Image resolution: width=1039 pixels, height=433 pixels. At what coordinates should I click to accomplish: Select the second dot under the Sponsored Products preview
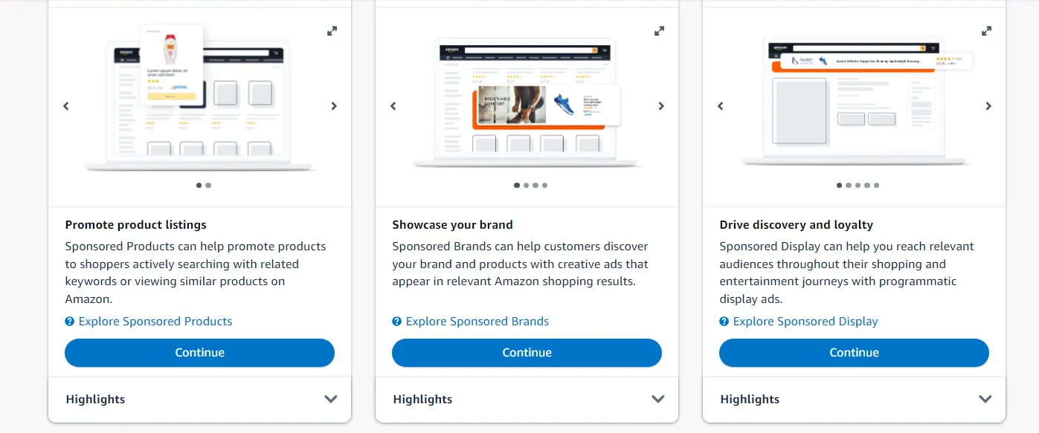coord(208,185)
